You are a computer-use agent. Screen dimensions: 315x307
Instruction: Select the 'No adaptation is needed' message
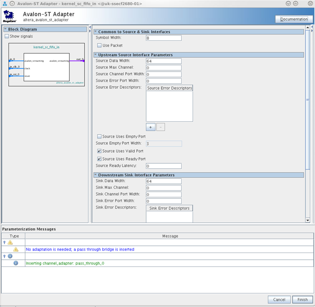point(80,250)
